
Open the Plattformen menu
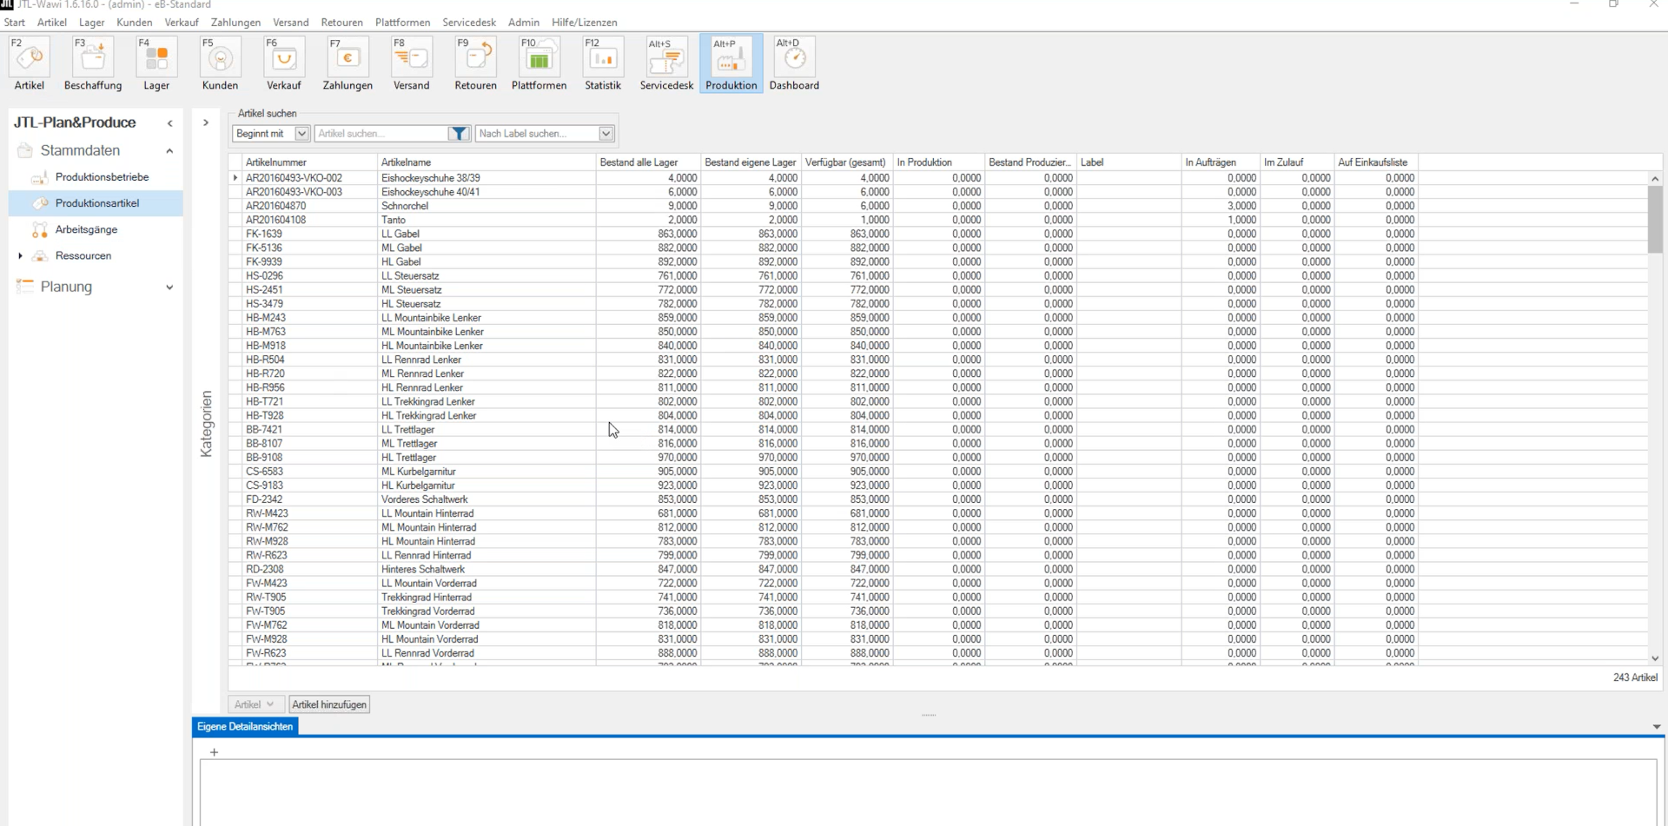[x=402, y=23]
